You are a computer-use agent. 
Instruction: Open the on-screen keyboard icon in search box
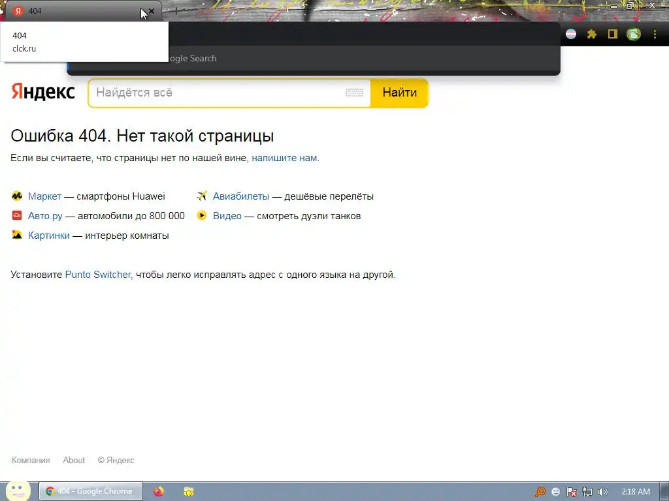pos(354,93)
